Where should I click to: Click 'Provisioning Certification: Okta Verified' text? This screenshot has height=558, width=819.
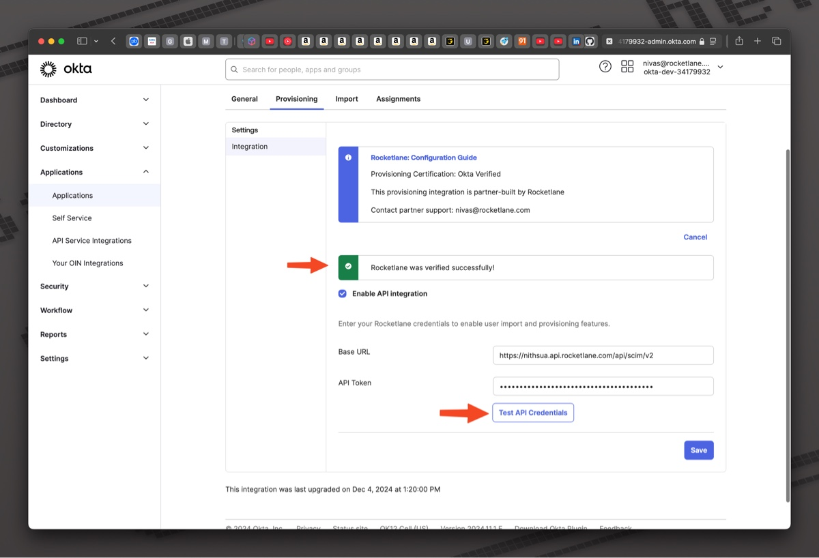point(435,175)
